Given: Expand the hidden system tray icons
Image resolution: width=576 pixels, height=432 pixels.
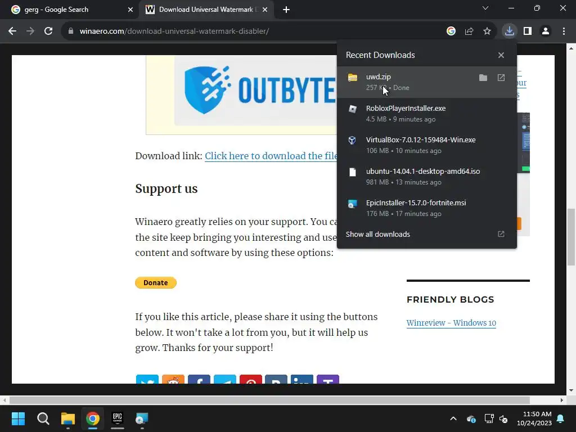Looking at the screenshot, I should (453, 418).
